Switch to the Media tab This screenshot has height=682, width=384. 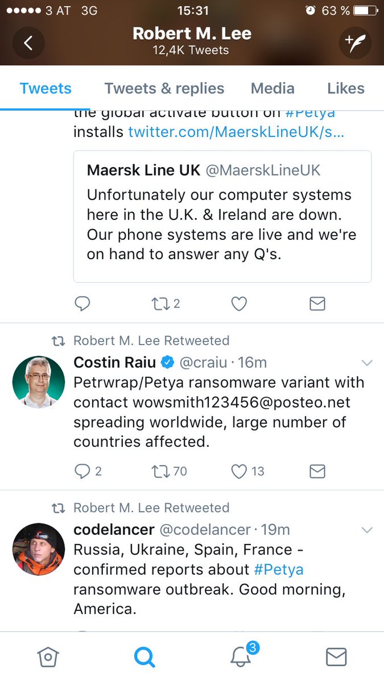272,89
